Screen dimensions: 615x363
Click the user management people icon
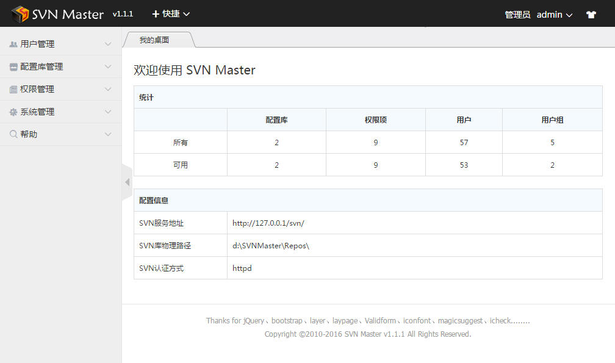pyautogui.click(x=13, y=45)
